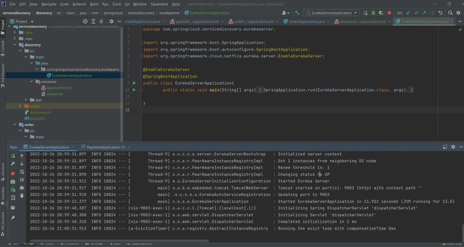
Task: Collapse the resources folder
Action: (31, 81)
